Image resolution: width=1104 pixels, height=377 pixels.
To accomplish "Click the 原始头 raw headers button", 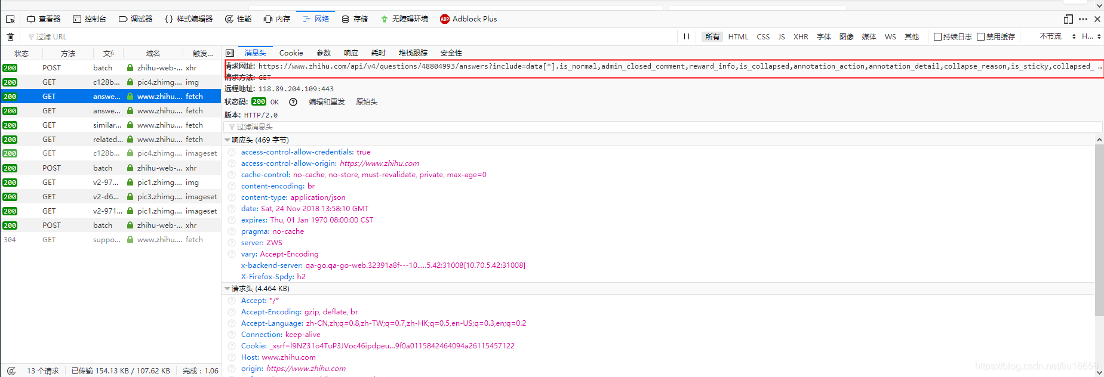I will point(367,102).
